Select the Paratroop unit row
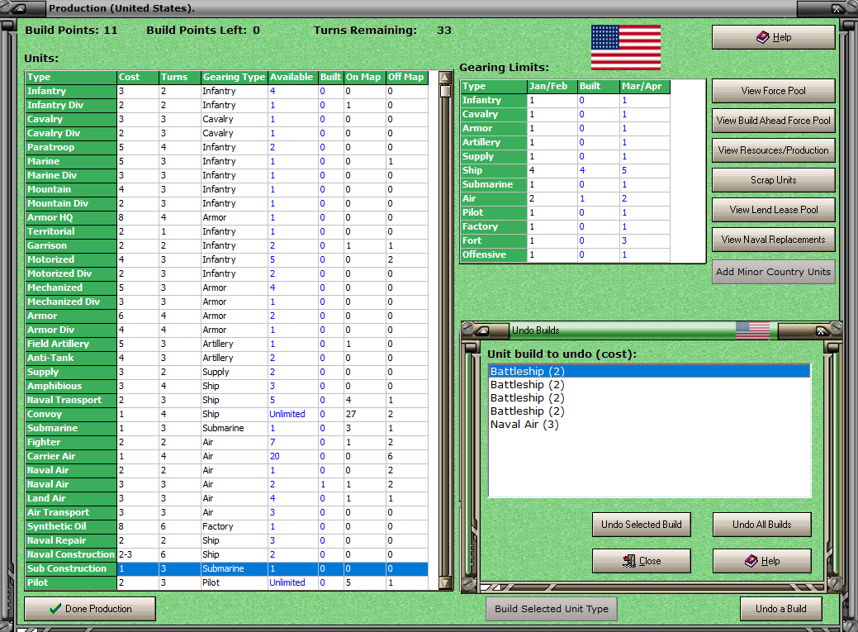This screenshot has width=858, height=632. pos(226,147)
